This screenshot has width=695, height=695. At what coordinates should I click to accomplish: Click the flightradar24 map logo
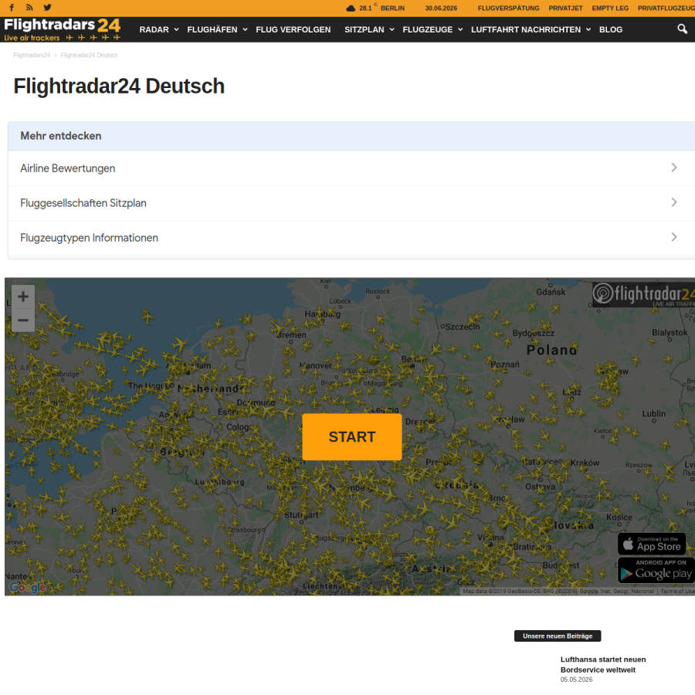tap(643, 294)
